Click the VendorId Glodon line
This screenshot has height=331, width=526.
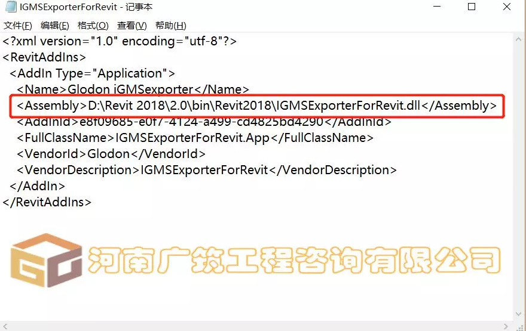pyautogui.click(x=111, y=154)
